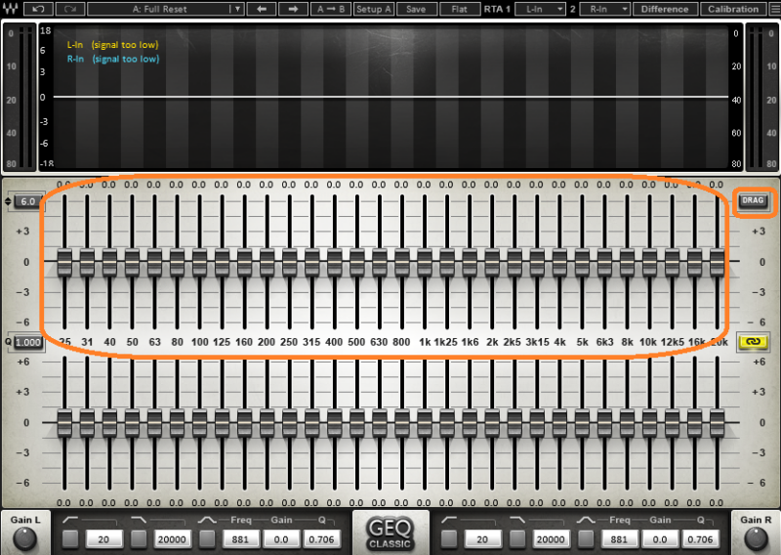Click the Setup A button
The image size is (781, 555).
[x=373, y=9]
